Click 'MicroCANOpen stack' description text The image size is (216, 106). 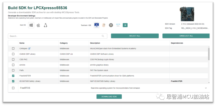113,48
